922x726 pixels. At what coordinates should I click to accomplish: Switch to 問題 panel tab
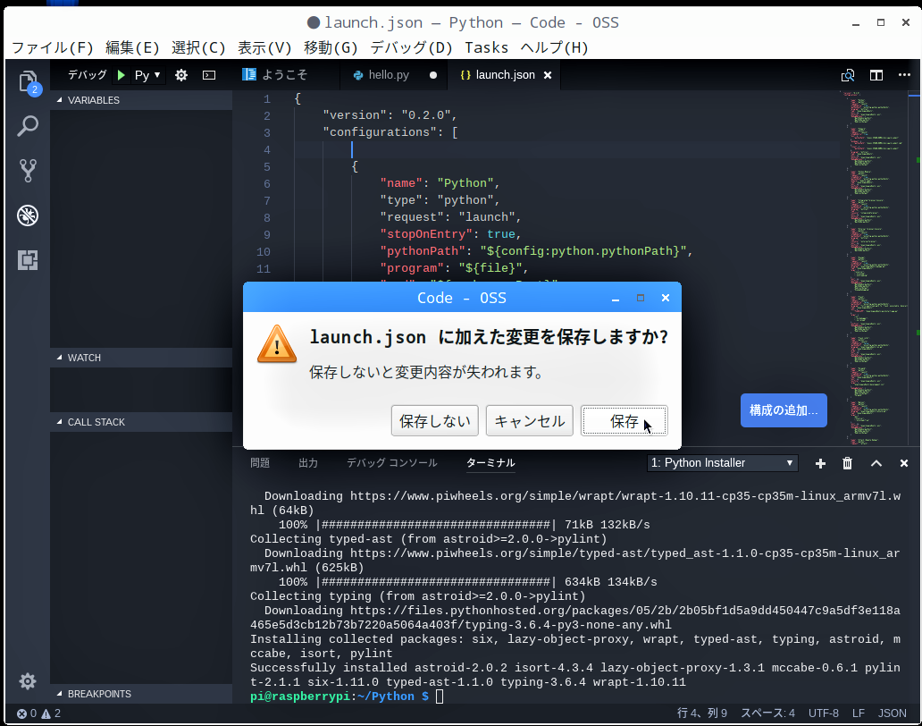point(260,463)
